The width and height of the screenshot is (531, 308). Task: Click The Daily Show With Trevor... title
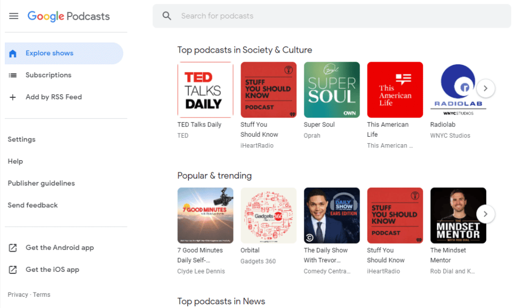(x=326, y=255)
